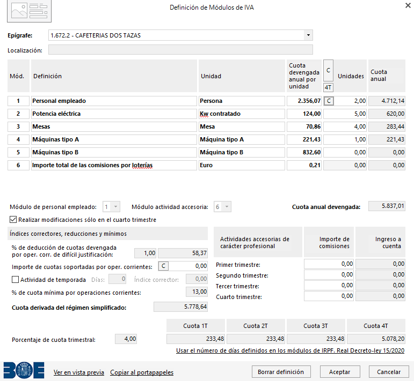Click Copiar al portapapeles link
Viewport: 414px width, 381px height.
[x=142, y=372]
